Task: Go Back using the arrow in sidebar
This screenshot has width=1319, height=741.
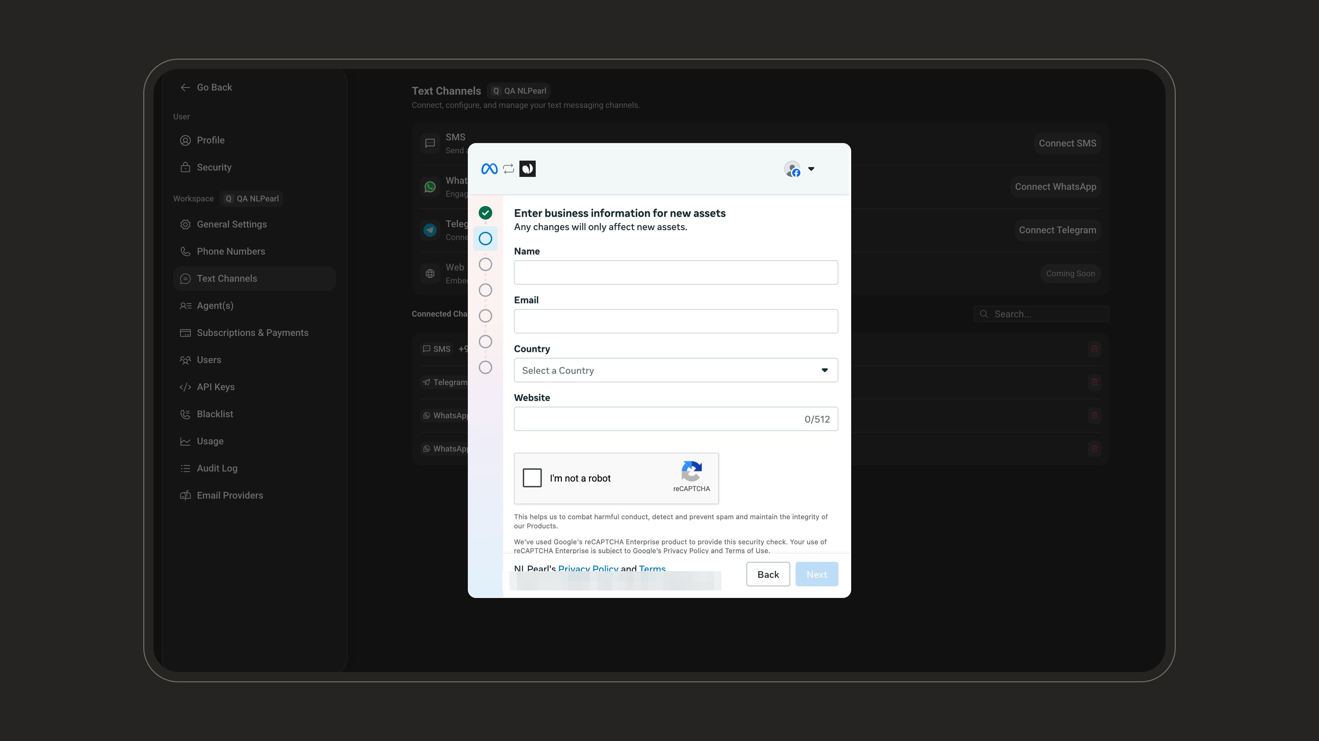Action: click(x=206, y=87)
